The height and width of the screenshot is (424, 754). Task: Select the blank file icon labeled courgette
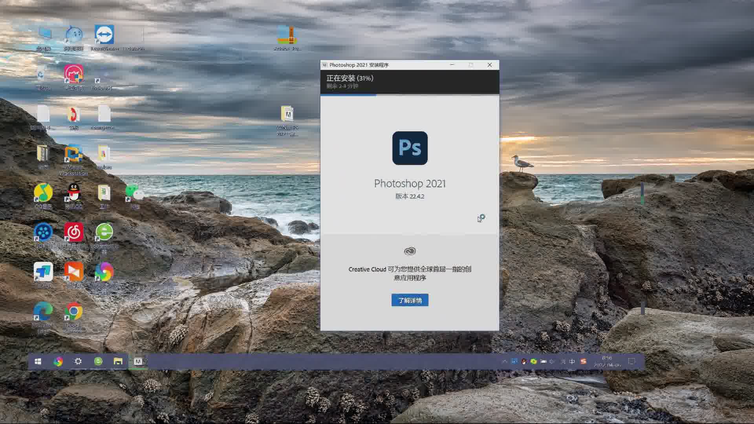(103, 118)
